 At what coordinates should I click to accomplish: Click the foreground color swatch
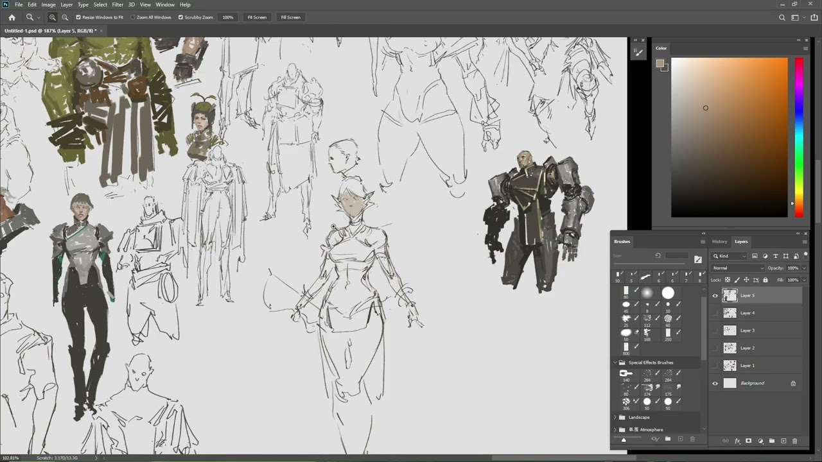[660, 63]
